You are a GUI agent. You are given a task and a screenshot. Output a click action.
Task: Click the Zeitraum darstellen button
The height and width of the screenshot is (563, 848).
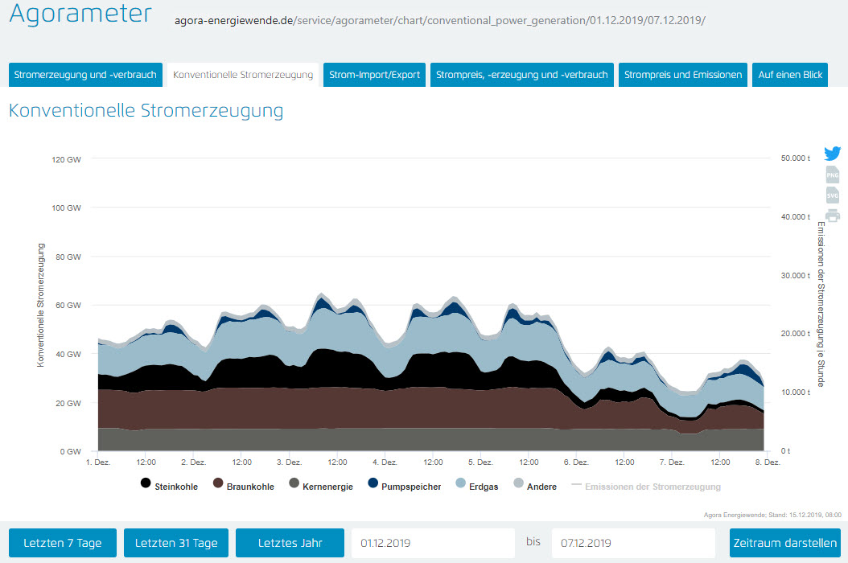tap(784, 543)
